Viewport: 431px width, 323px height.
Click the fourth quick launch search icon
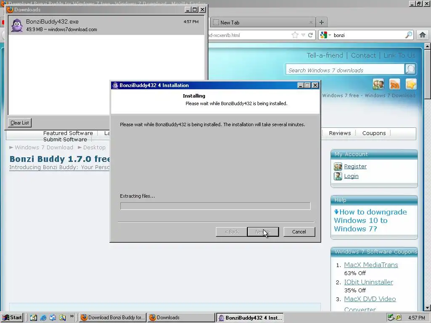[x=62, y=318]
